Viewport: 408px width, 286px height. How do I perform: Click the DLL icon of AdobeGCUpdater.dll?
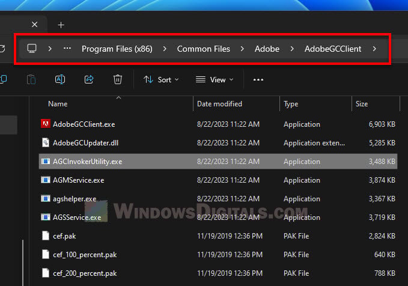(x=46, y=142)
